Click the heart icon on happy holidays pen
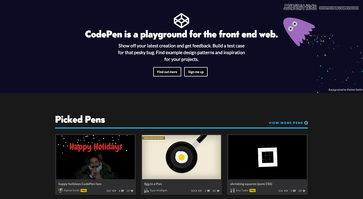363x199 pixels. pos(132,191)
